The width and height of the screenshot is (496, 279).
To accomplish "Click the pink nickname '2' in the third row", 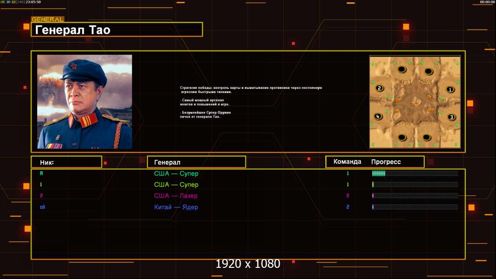I will click(41, 196).
